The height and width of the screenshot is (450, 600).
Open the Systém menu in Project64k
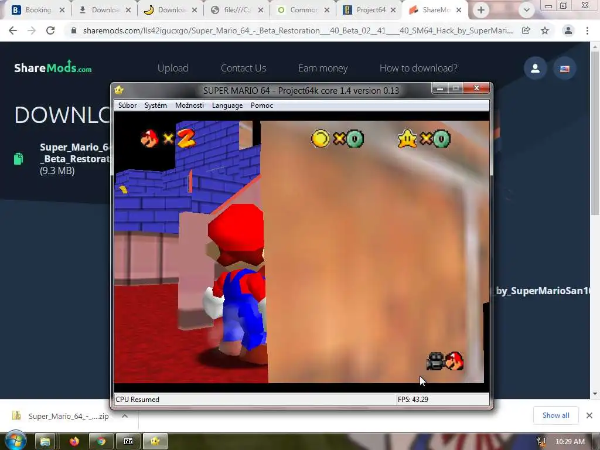155,105
